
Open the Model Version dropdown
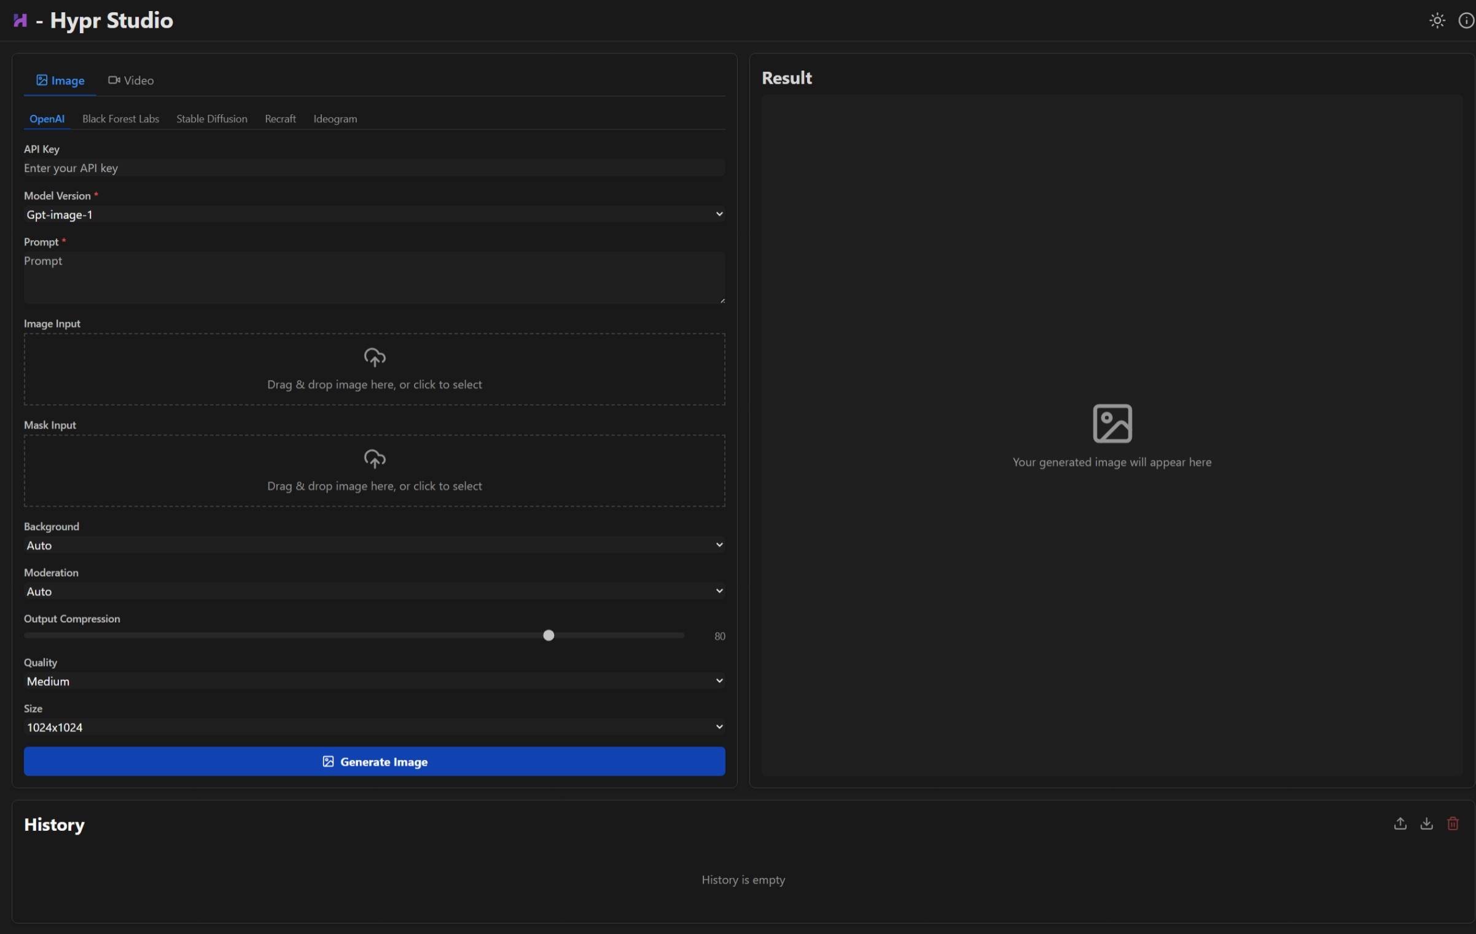[374, 214]
